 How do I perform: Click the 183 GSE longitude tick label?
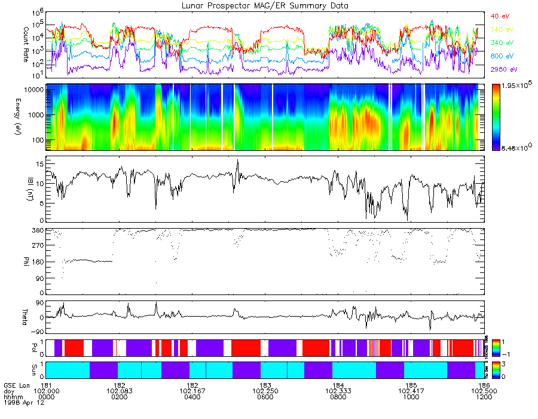[265, 385]
